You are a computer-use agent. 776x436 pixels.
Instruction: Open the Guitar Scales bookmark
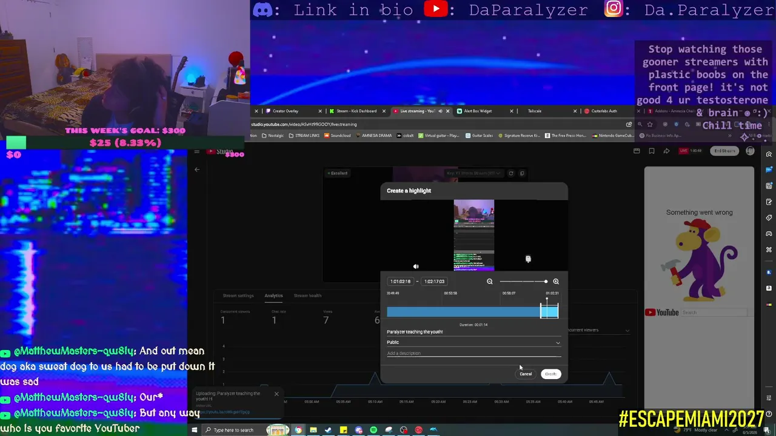(480, 136)
